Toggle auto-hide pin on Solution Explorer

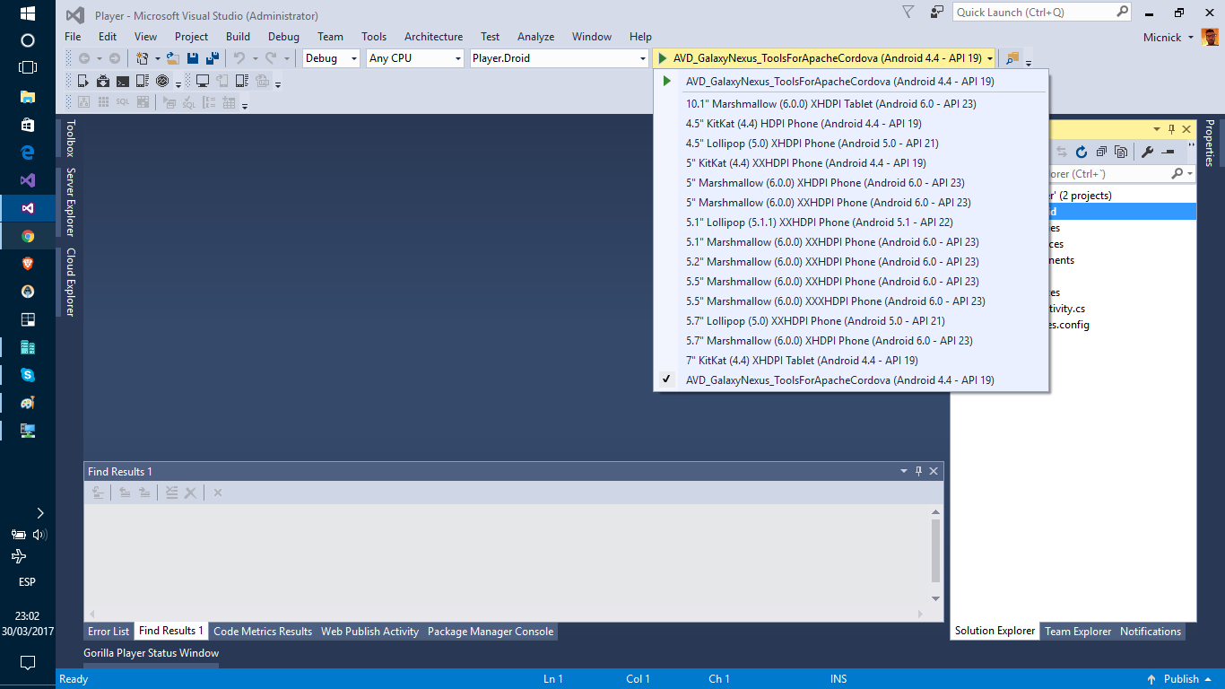[1171, 129]
